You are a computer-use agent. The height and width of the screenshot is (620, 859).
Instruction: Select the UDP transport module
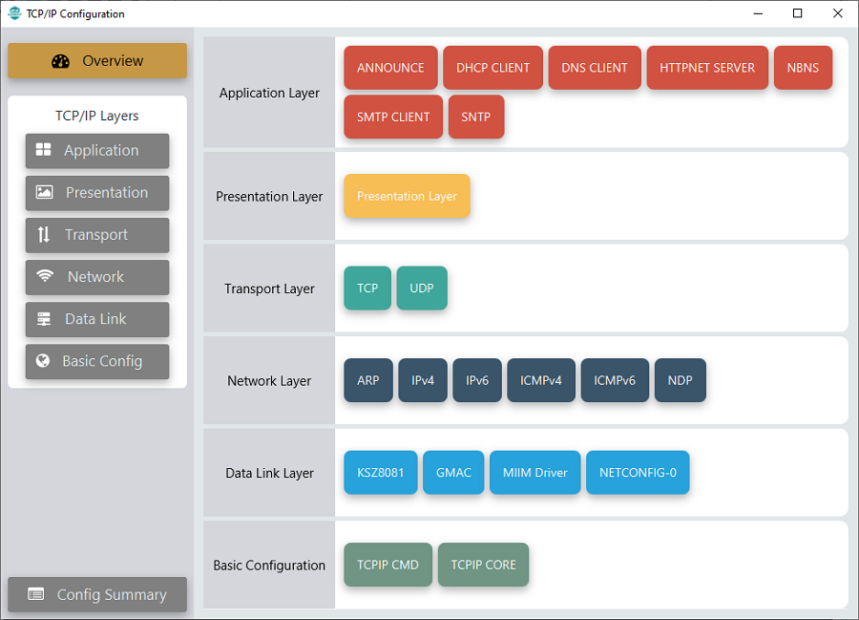422,288
